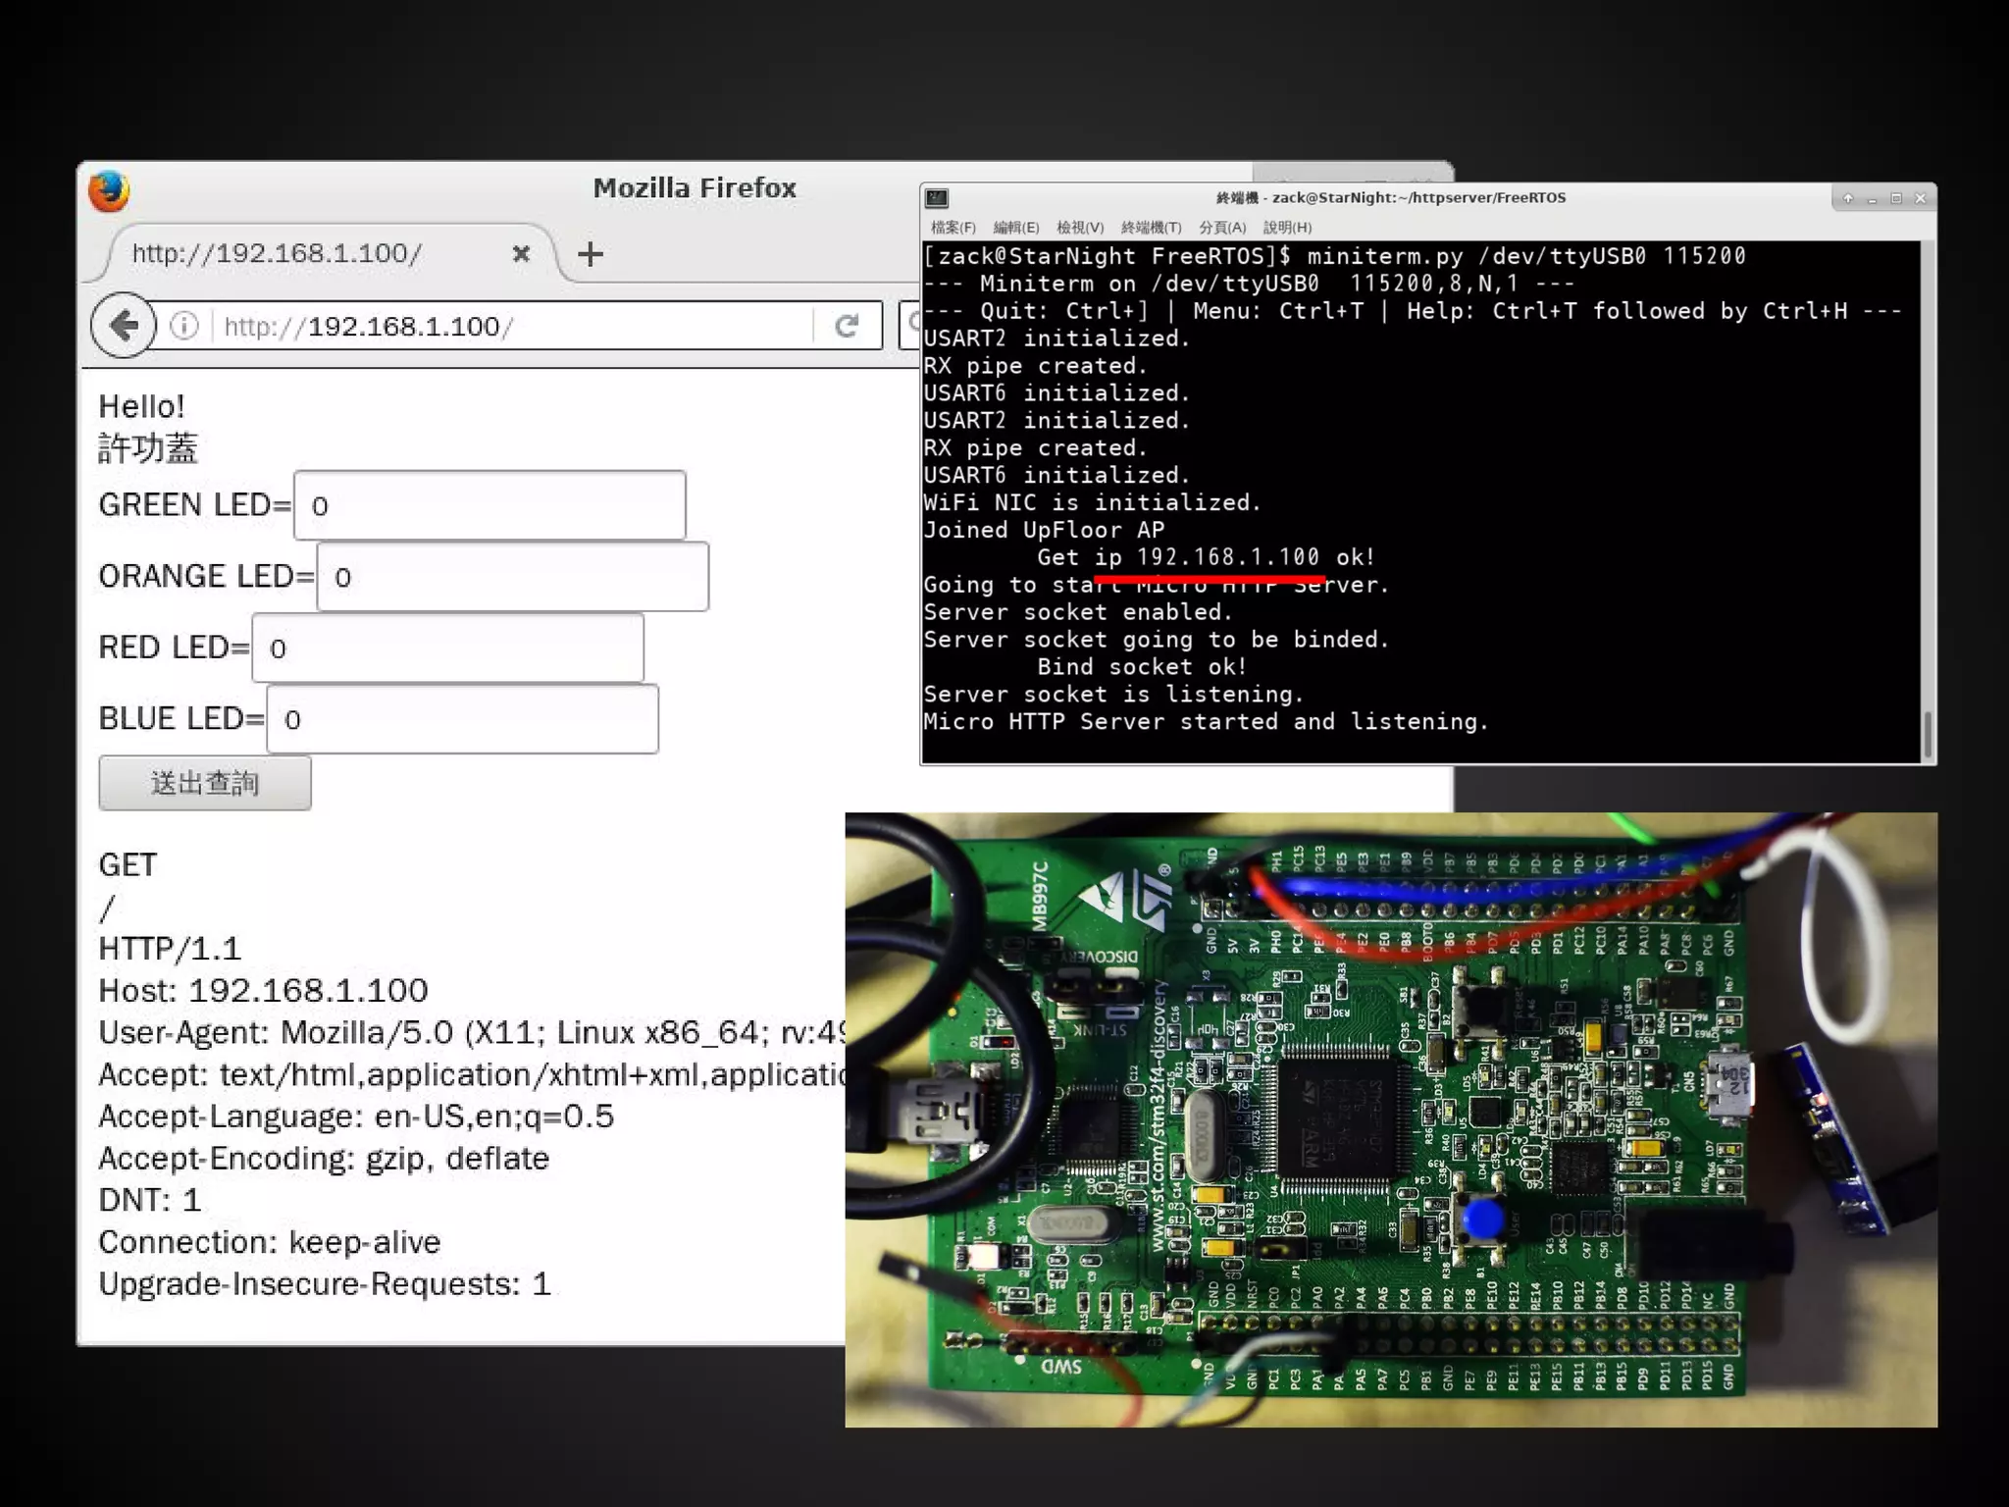The height and width of the screenshot is (1507, 2009).
Task: Click the reload page icon
Action: (847, 326)
